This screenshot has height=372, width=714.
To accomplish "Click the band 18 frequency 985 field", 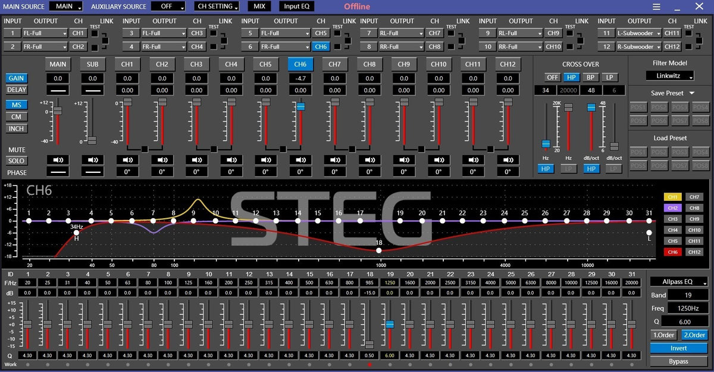I will point(369,283).
